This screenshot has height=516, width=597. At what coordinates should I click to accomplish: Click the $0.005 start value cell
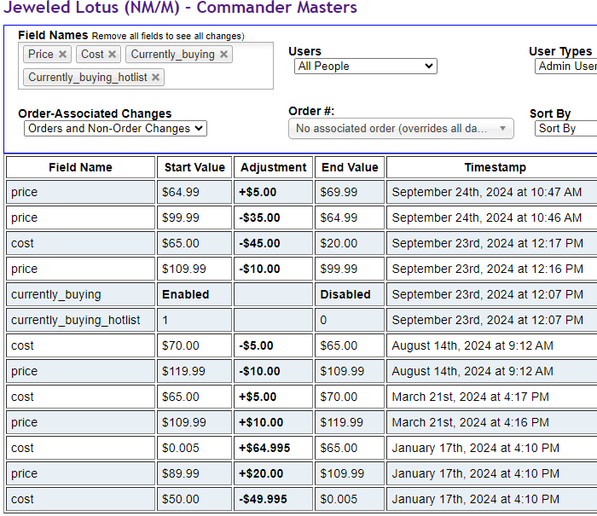coord(194,448)
